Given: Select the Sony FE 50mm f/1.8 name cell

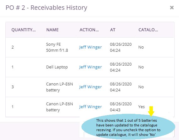Looking at the screenshot, I should (57, 47).
